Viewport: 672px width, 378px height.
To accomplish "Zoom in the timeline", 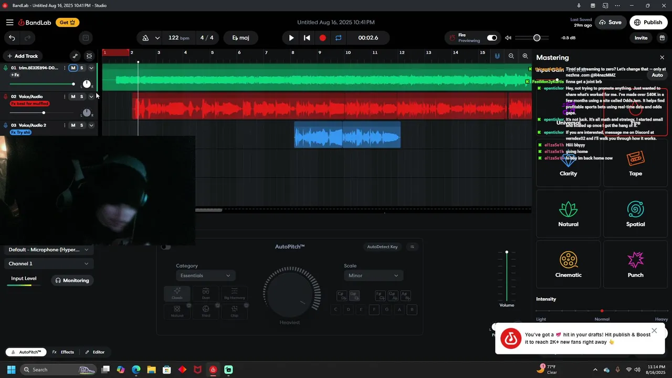I will pos(525,56).
